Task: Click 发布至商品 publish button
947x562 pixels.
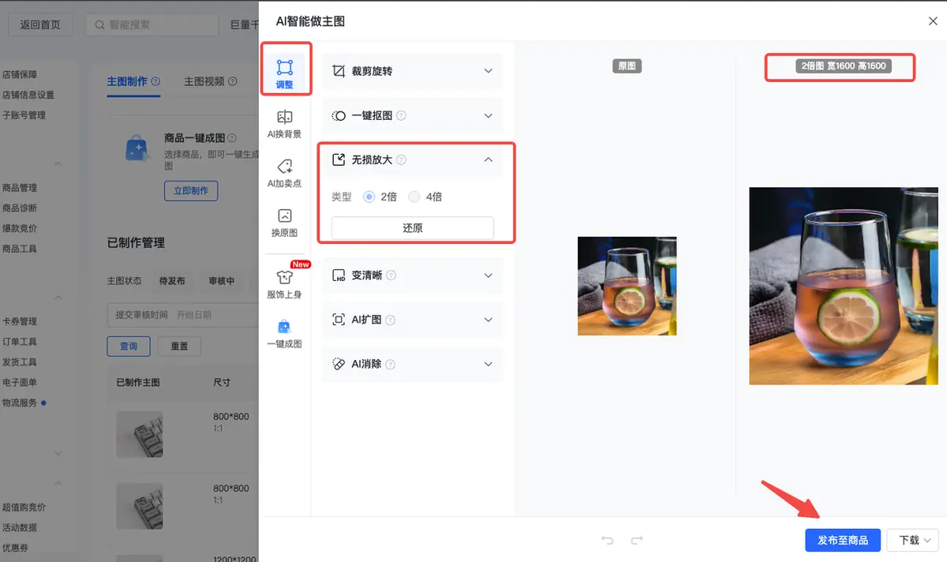Action: coord(843,540)
